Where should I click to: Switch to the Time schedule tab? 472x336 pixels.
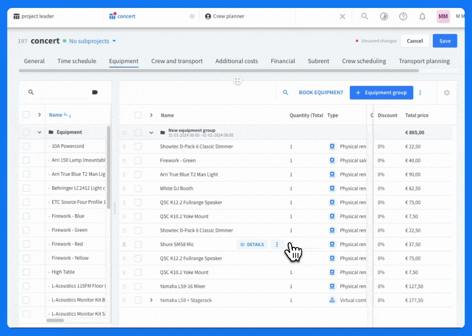77,61
